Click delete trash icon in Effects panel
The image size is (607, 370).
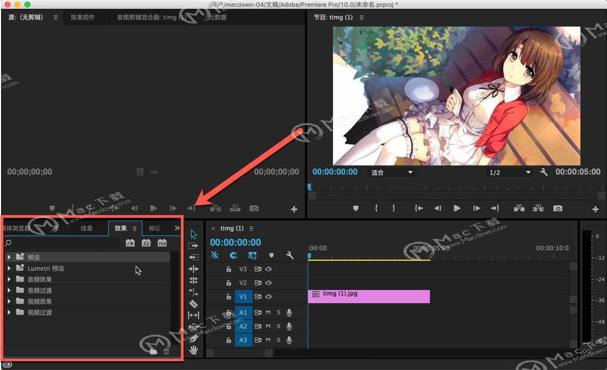coord(166,351)
